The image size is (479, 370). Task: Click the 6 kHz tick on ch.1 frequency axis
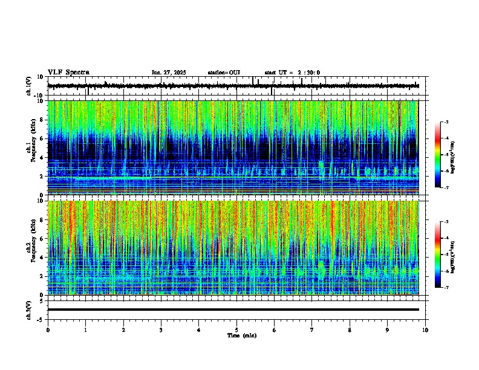(x=42, y=138)
